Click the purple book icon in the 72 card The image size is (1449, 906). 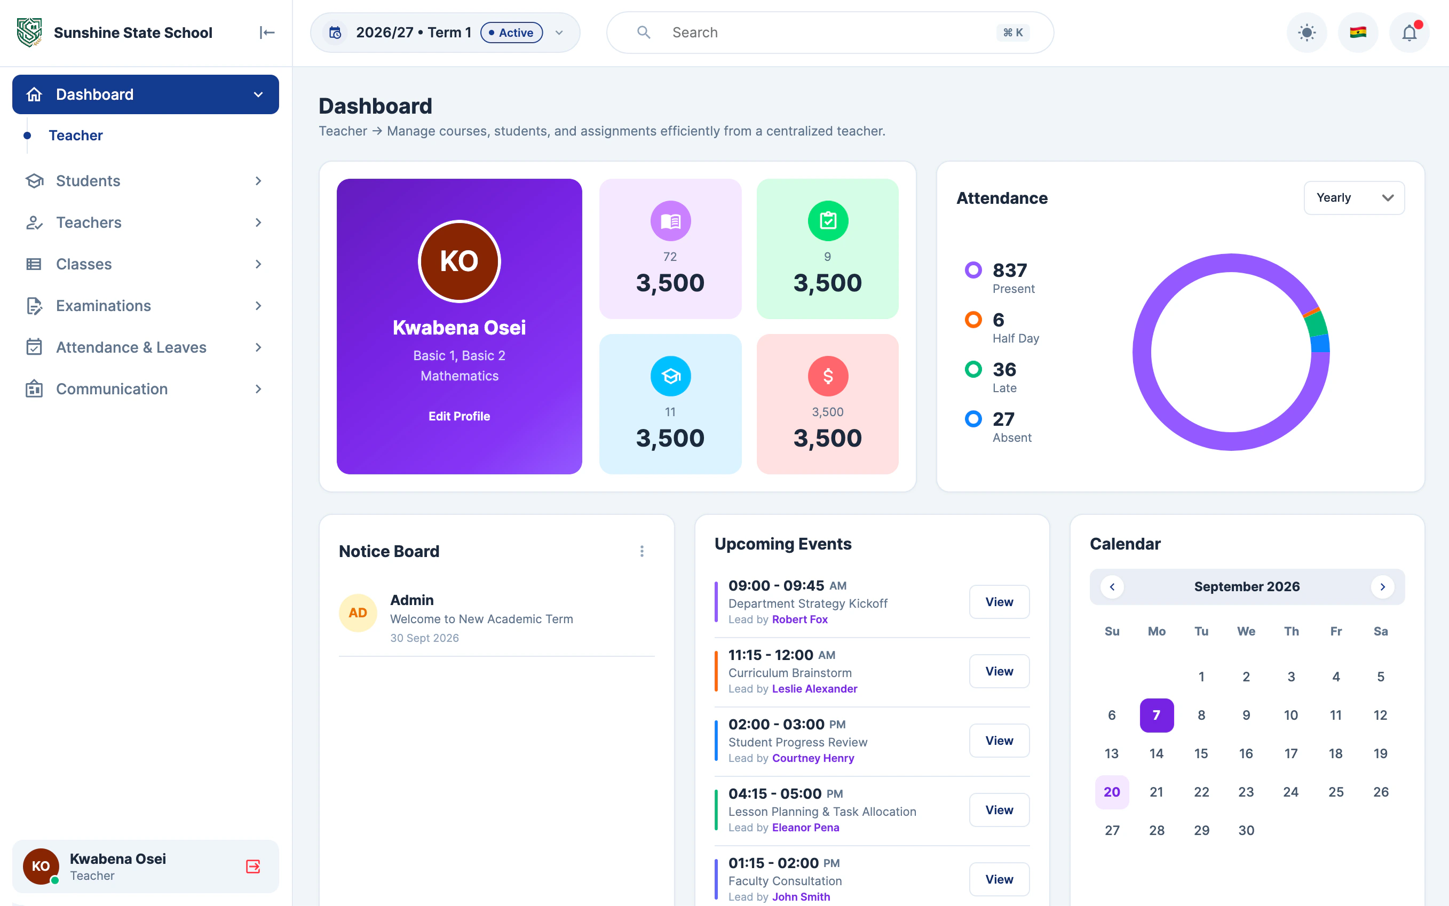(x=670, y=221)
